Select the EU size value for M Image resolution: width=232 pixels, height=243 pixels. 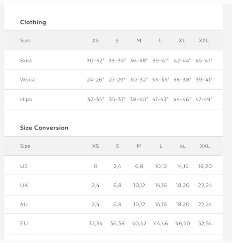[139, 223]
